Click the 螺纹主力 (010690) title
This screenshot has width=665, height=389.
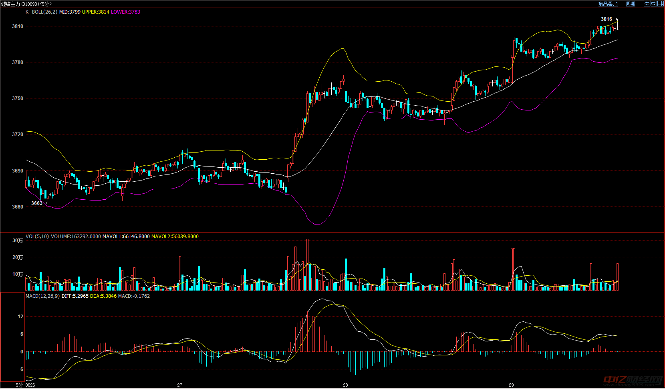(x=20, y=4)
